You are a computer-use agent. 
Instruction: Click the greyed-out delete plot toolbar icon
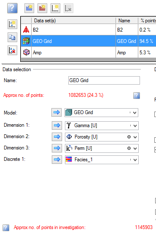(x=68, y=8)
